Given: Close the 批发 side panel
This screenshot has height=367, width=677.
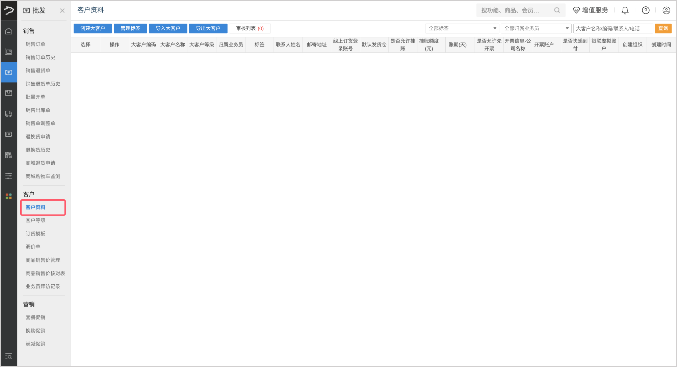Looking at the screenshot, I should coord(62,10).
